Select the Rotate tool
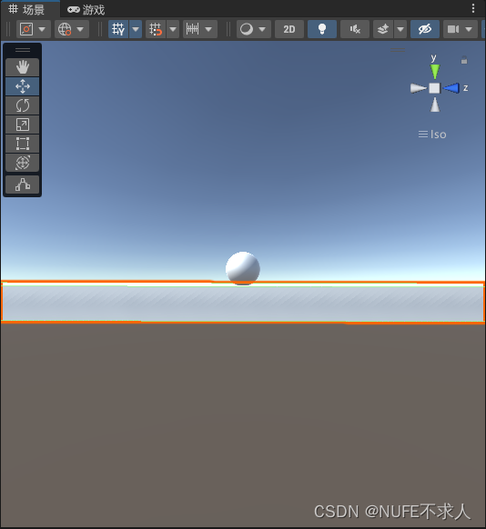Viewport: 486px width, 529px height. [x=22, y=105]
